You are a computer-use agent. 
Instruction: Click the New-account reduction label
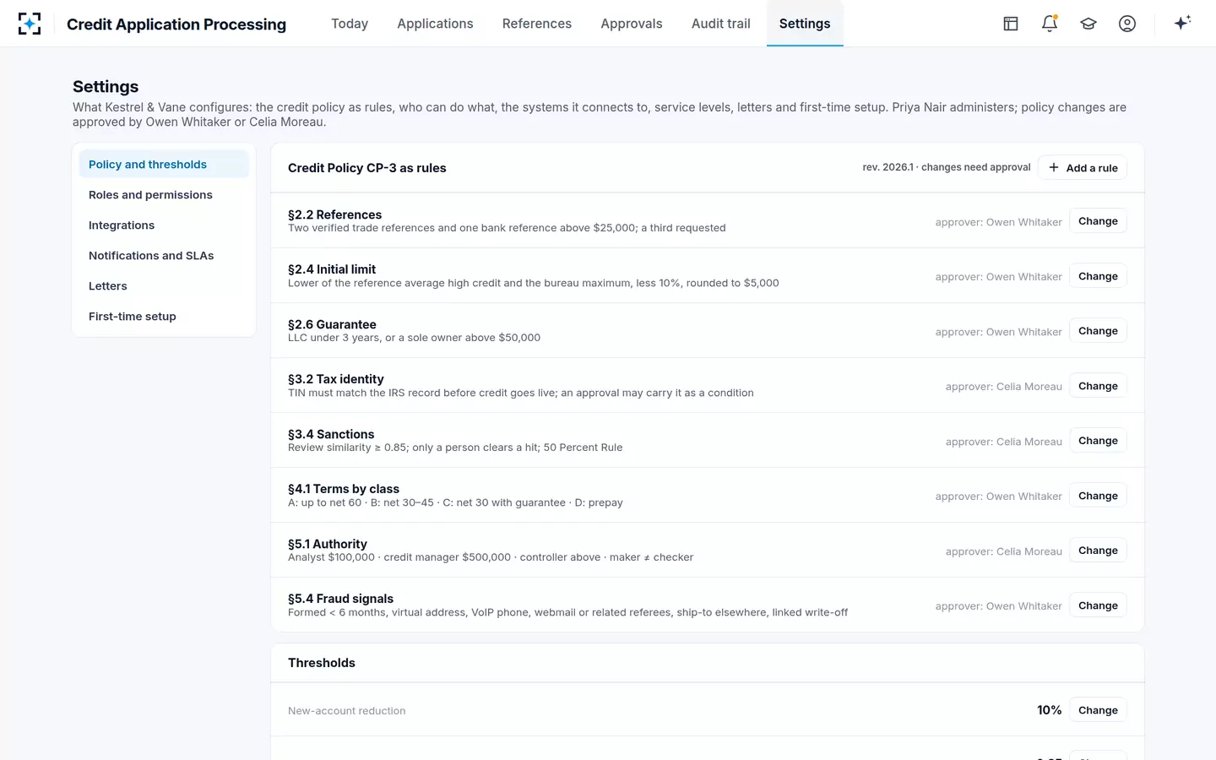[347, 711]
